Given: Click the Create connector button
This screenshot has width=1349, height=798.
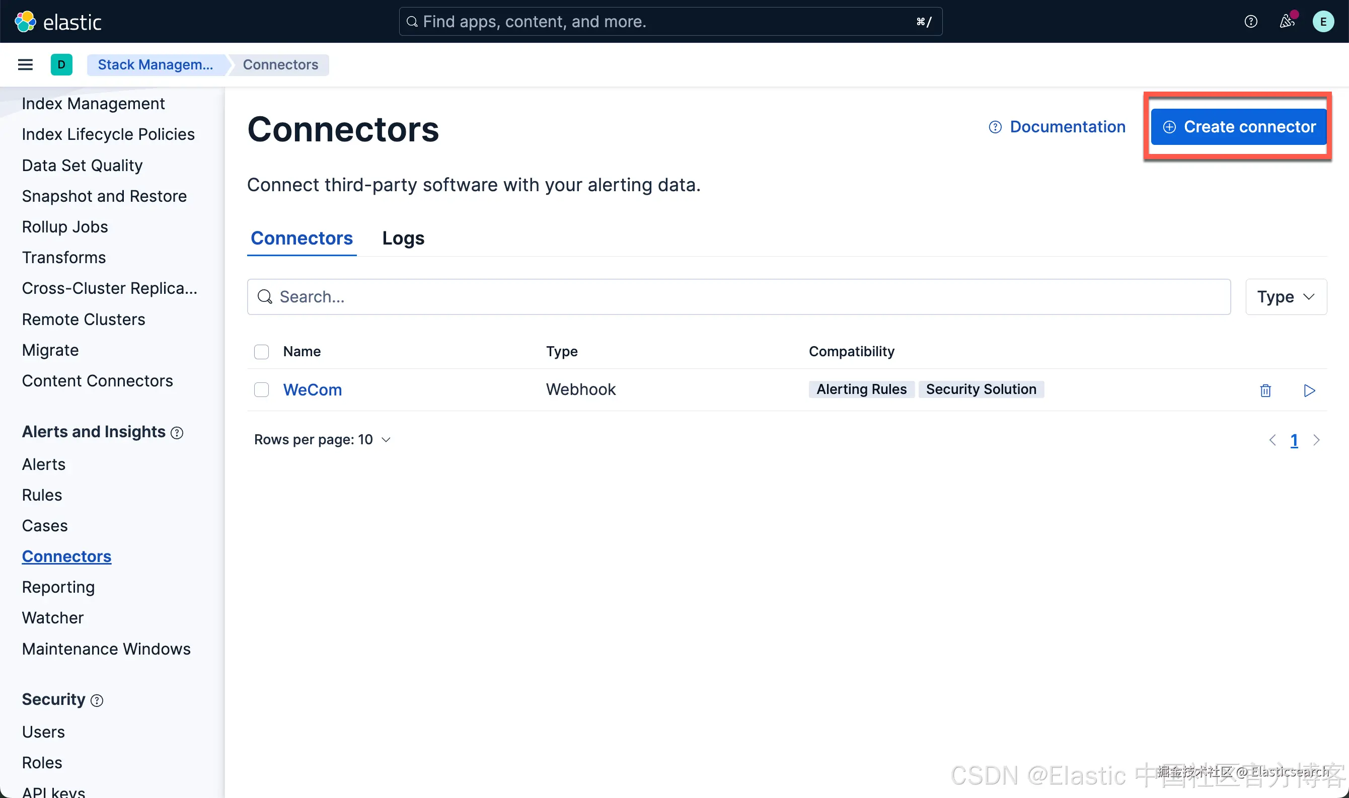Looking at the screenshot, I should tap(1238, 127).
